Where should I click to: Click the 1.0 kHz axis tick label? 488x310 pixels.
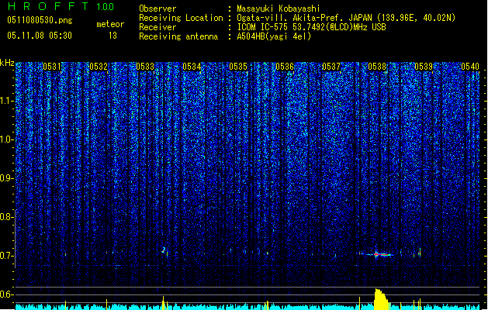point(6,139)
